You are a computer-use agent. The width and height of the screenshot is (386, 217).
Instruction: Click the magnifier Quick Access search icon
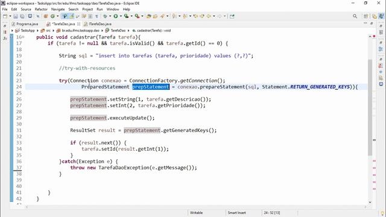[355, 16]
